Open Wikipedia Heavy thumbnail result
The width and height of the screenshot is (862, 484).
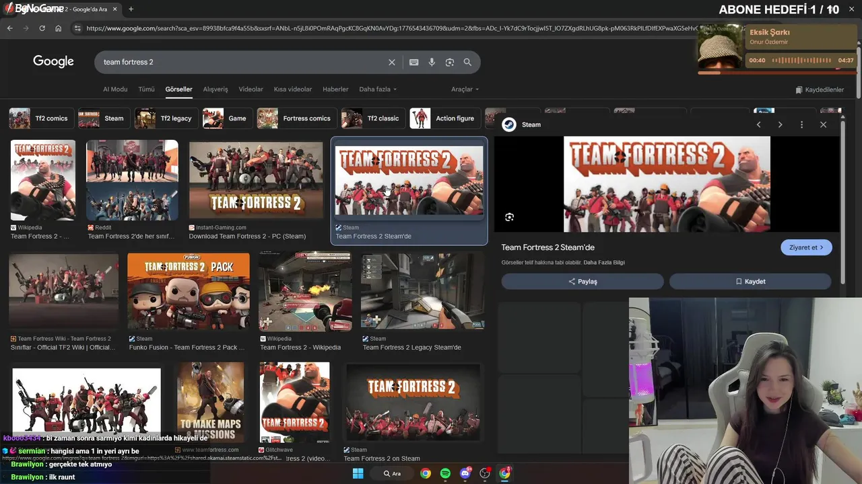coord(43,180)
